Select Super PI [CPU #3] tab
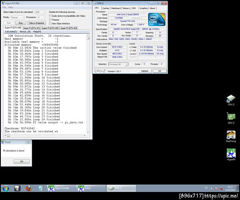The width and height of the screenshot is (240, 200). pyautogui.click(x=69, y=28)
